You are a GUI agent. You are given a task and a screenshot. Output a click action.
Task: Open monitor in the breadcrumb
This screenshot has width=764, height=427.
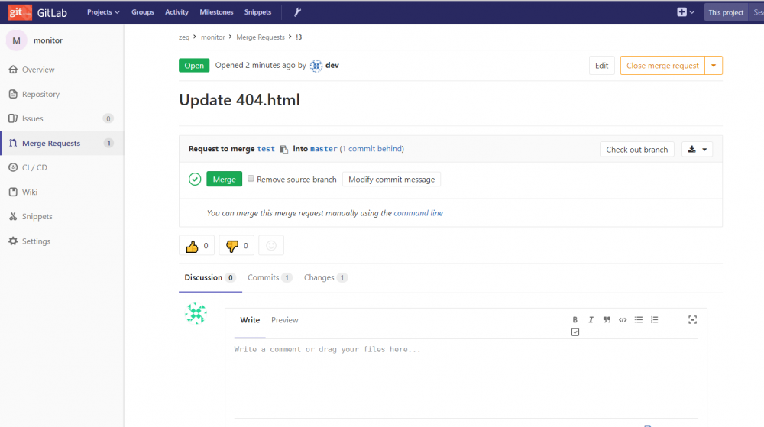pos(213,37)
